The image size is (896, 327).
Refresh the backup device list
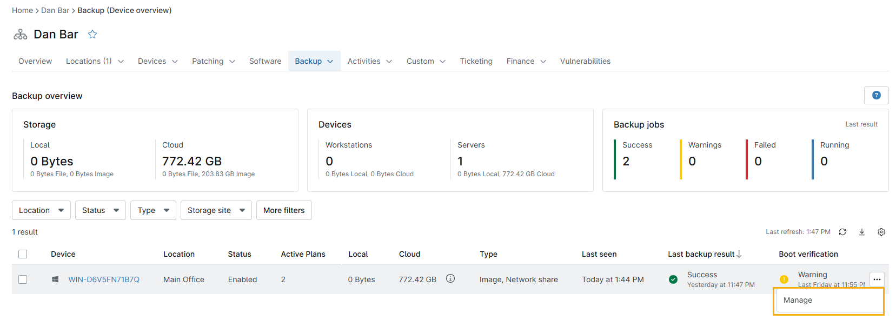click(x=842, y=232)
